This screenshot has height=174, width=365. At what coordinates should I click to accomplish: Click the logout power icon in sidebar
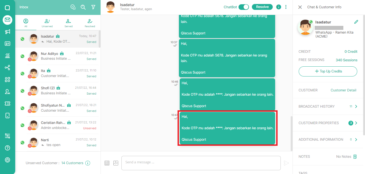7,160
